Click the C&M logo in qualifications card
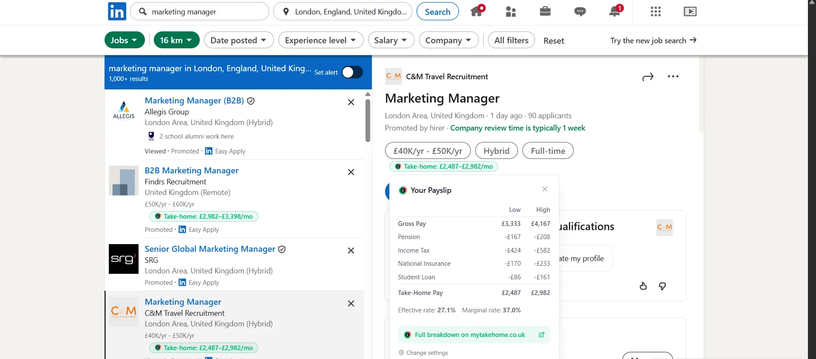This screenshot has width=816, height=359. (x=665, y=228)
